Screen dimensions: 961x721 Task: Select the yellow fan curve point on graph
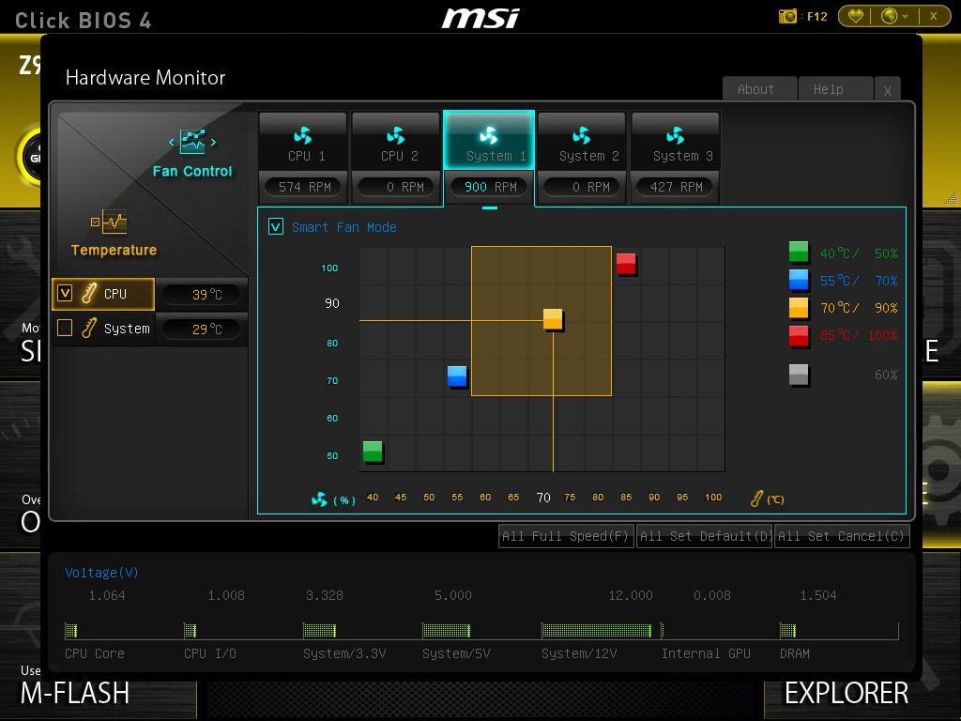[x=553, y=319]
